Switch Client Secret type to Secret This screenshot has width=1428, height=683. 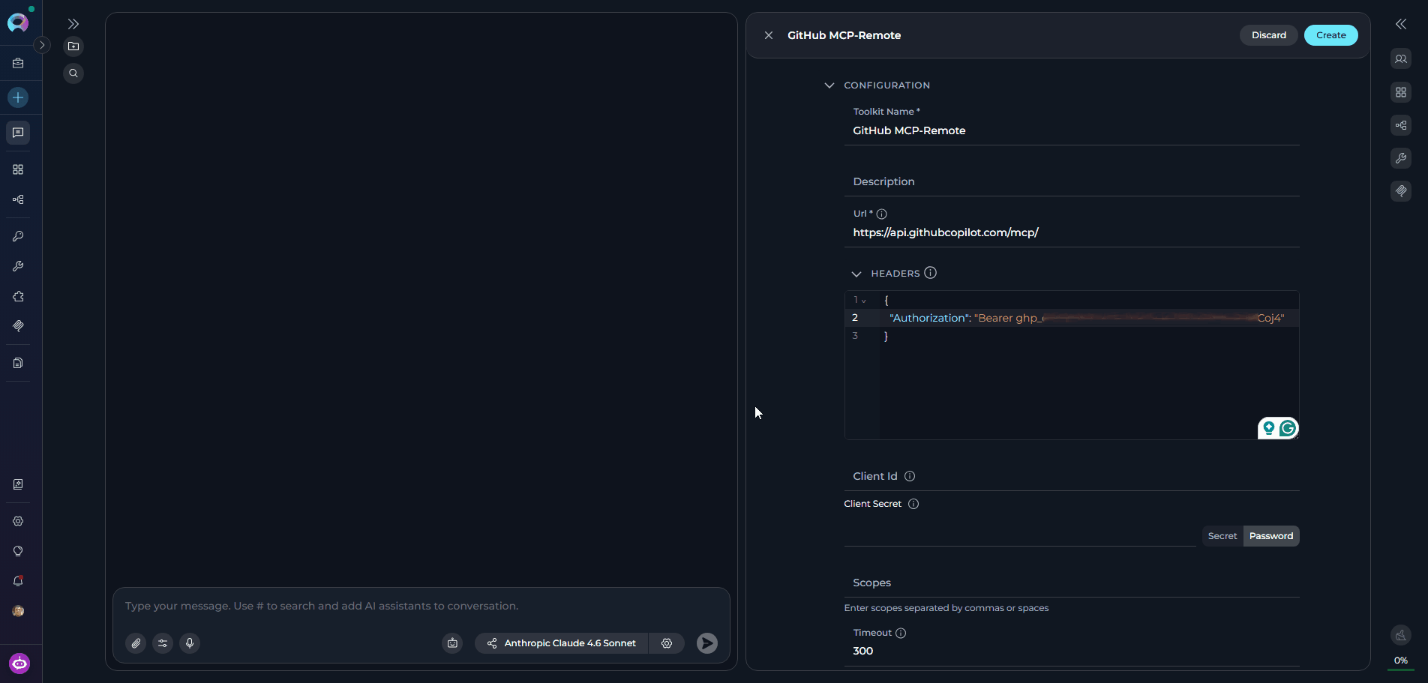[x=1222, y=536]
